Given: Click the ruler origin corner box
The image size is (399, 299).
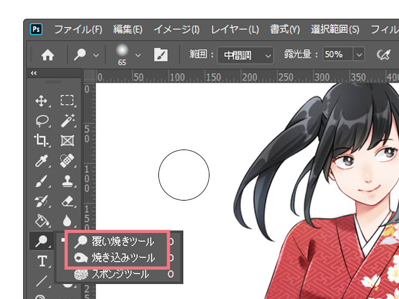Looking at the screenshot, I should (89, 76).
